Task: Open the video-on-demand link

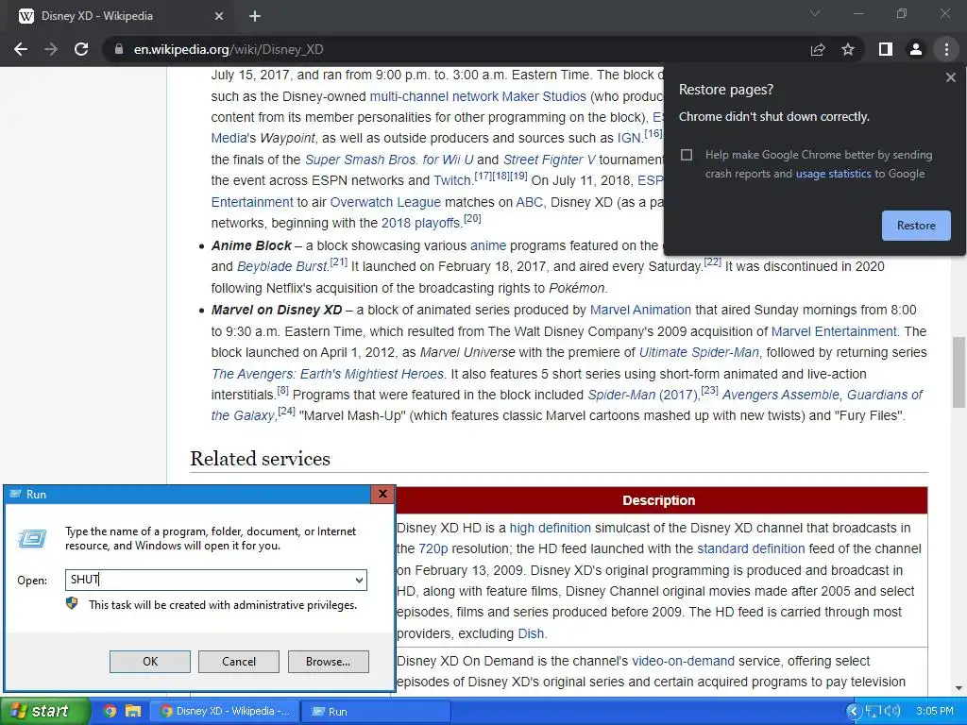Action: pyautogui.click(x=683, y=662)
